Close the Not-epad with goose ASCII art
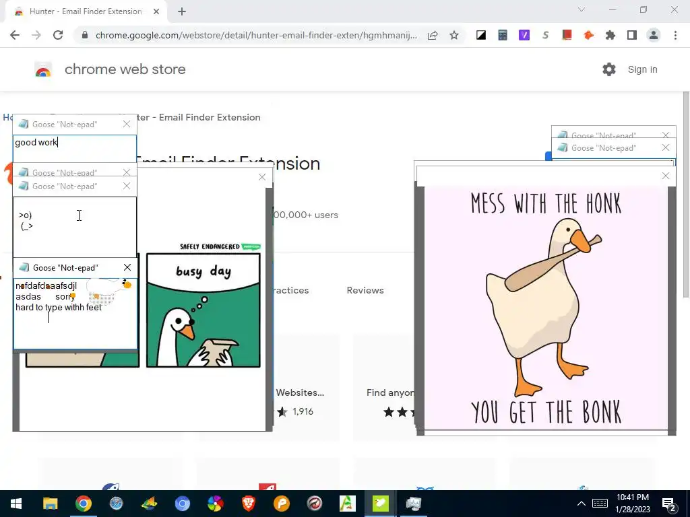This screenshot has width=690, height=517. pos(127,186)
